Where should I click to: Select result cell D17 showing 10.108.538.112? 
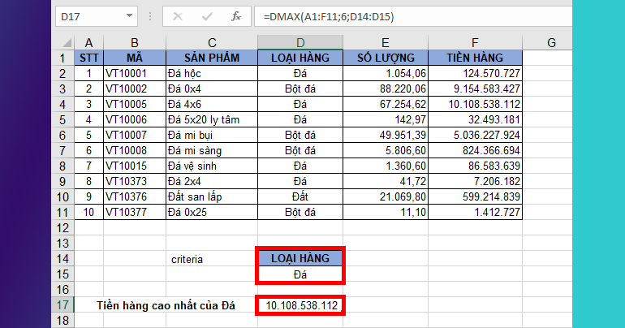(300, 305)
